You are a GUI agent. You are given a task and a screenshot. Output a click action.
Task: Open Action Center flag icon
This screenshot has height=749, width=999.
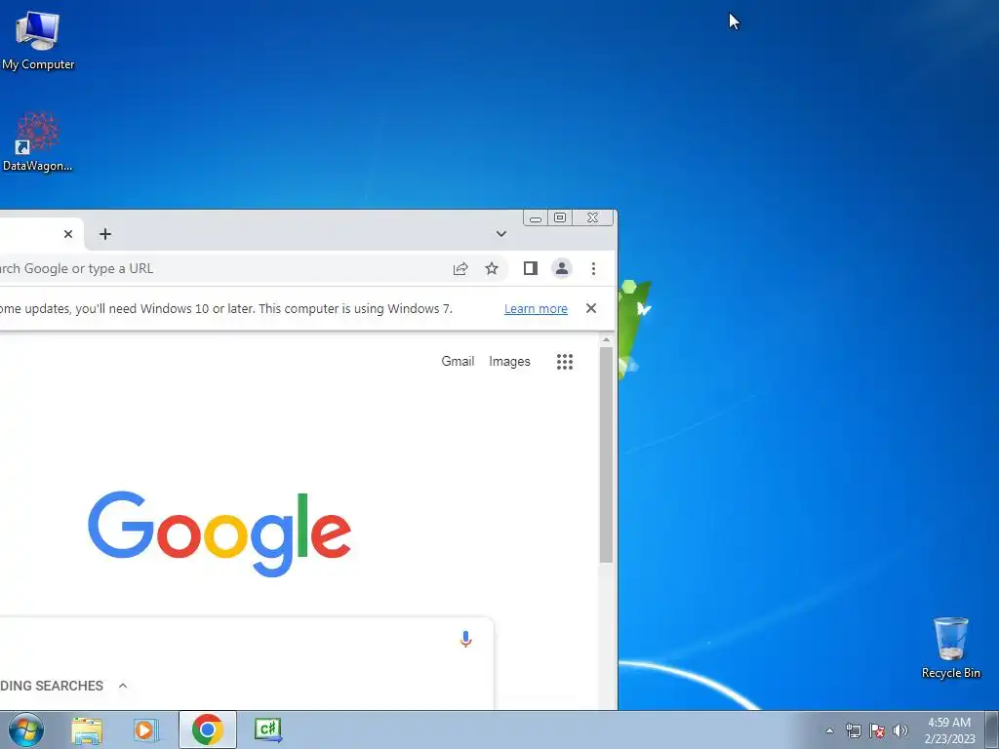pos(877,730)
